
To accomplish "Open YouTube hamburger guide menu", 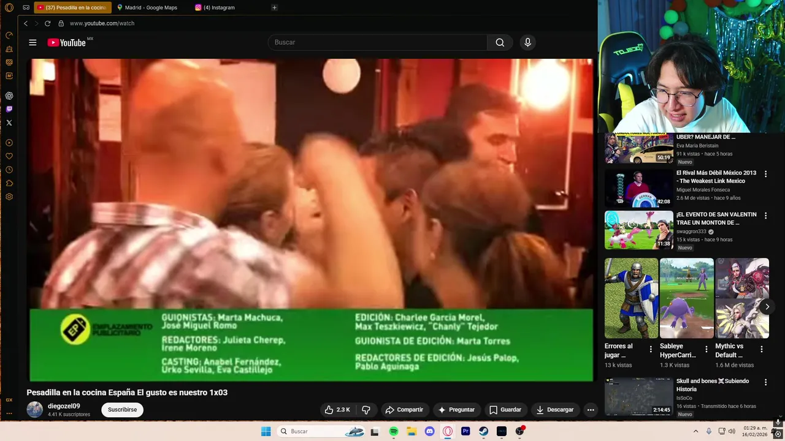I will click(33, 42).
